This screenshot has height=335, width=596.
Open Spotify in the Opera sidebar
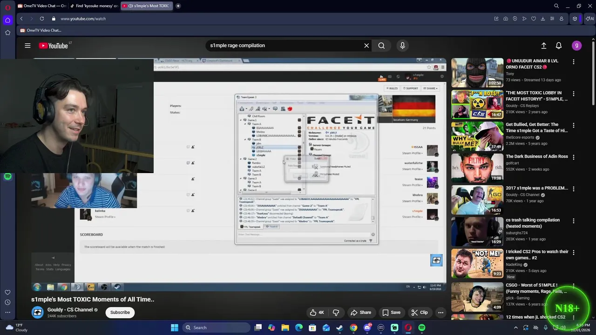point(7,177)
